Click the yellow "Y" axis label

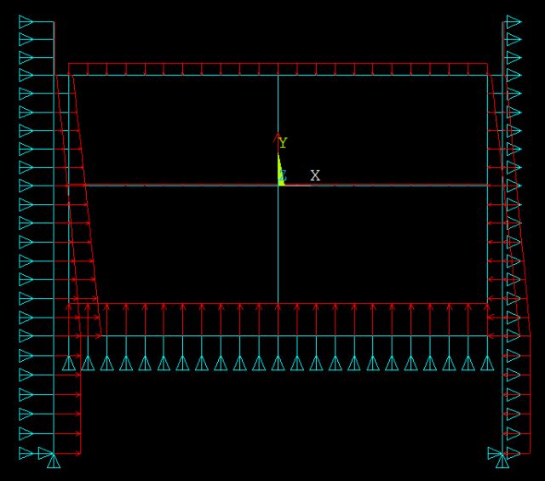click(x=284, y=143)
